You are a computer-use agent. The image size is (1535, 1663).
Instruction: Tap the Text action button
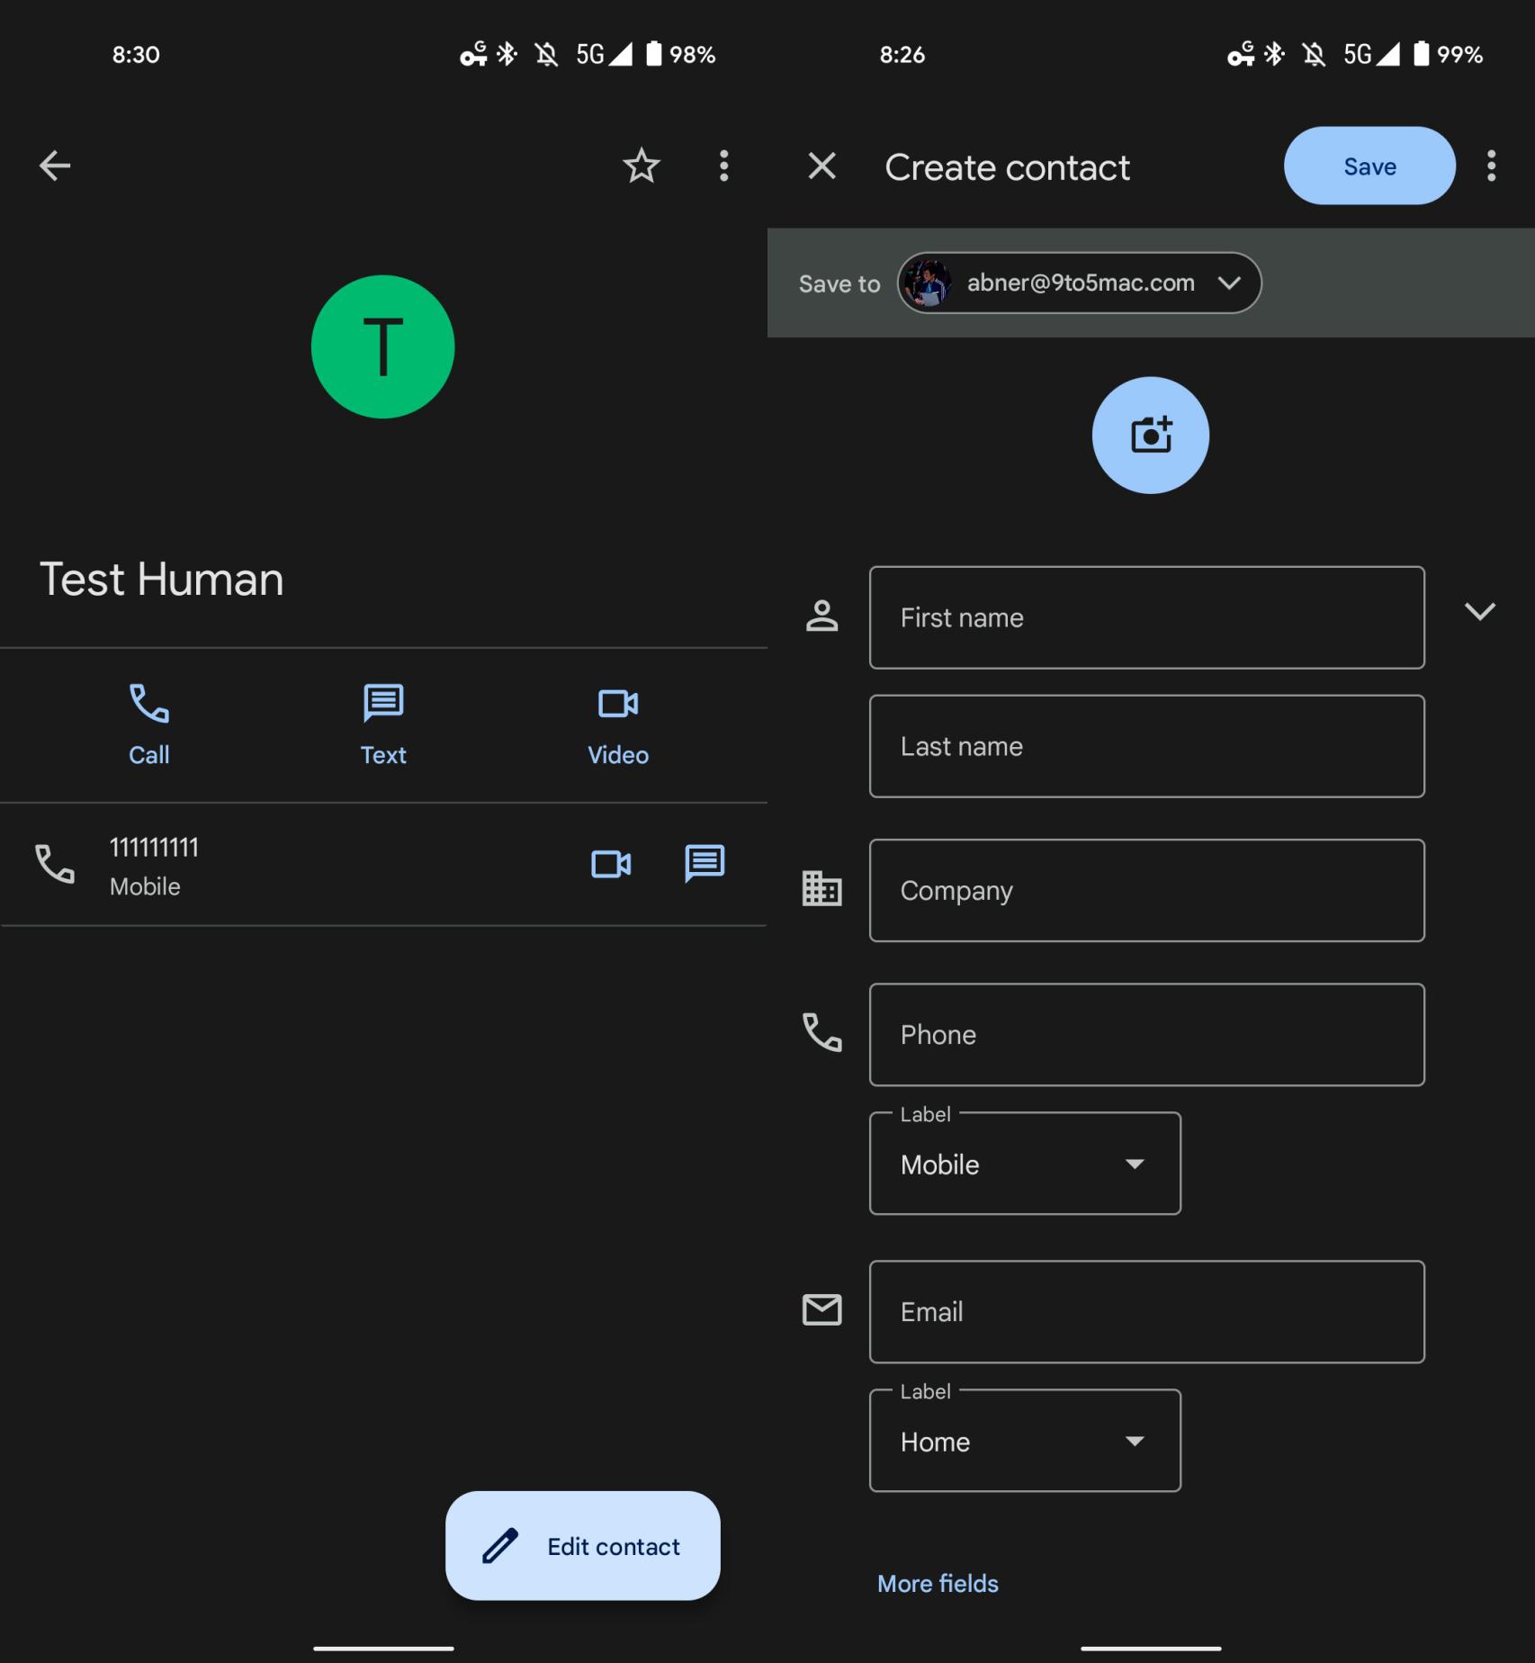tap(383, 724)
